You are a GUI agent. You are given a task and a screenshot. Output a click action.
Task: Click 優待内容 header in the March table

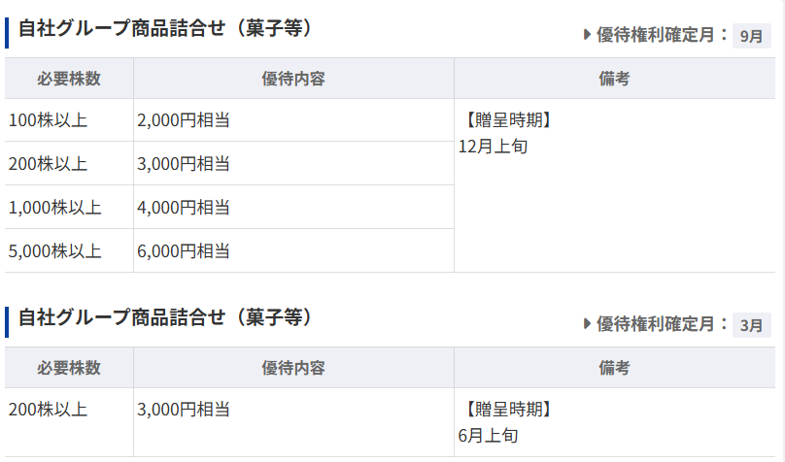tap(293, 368)
